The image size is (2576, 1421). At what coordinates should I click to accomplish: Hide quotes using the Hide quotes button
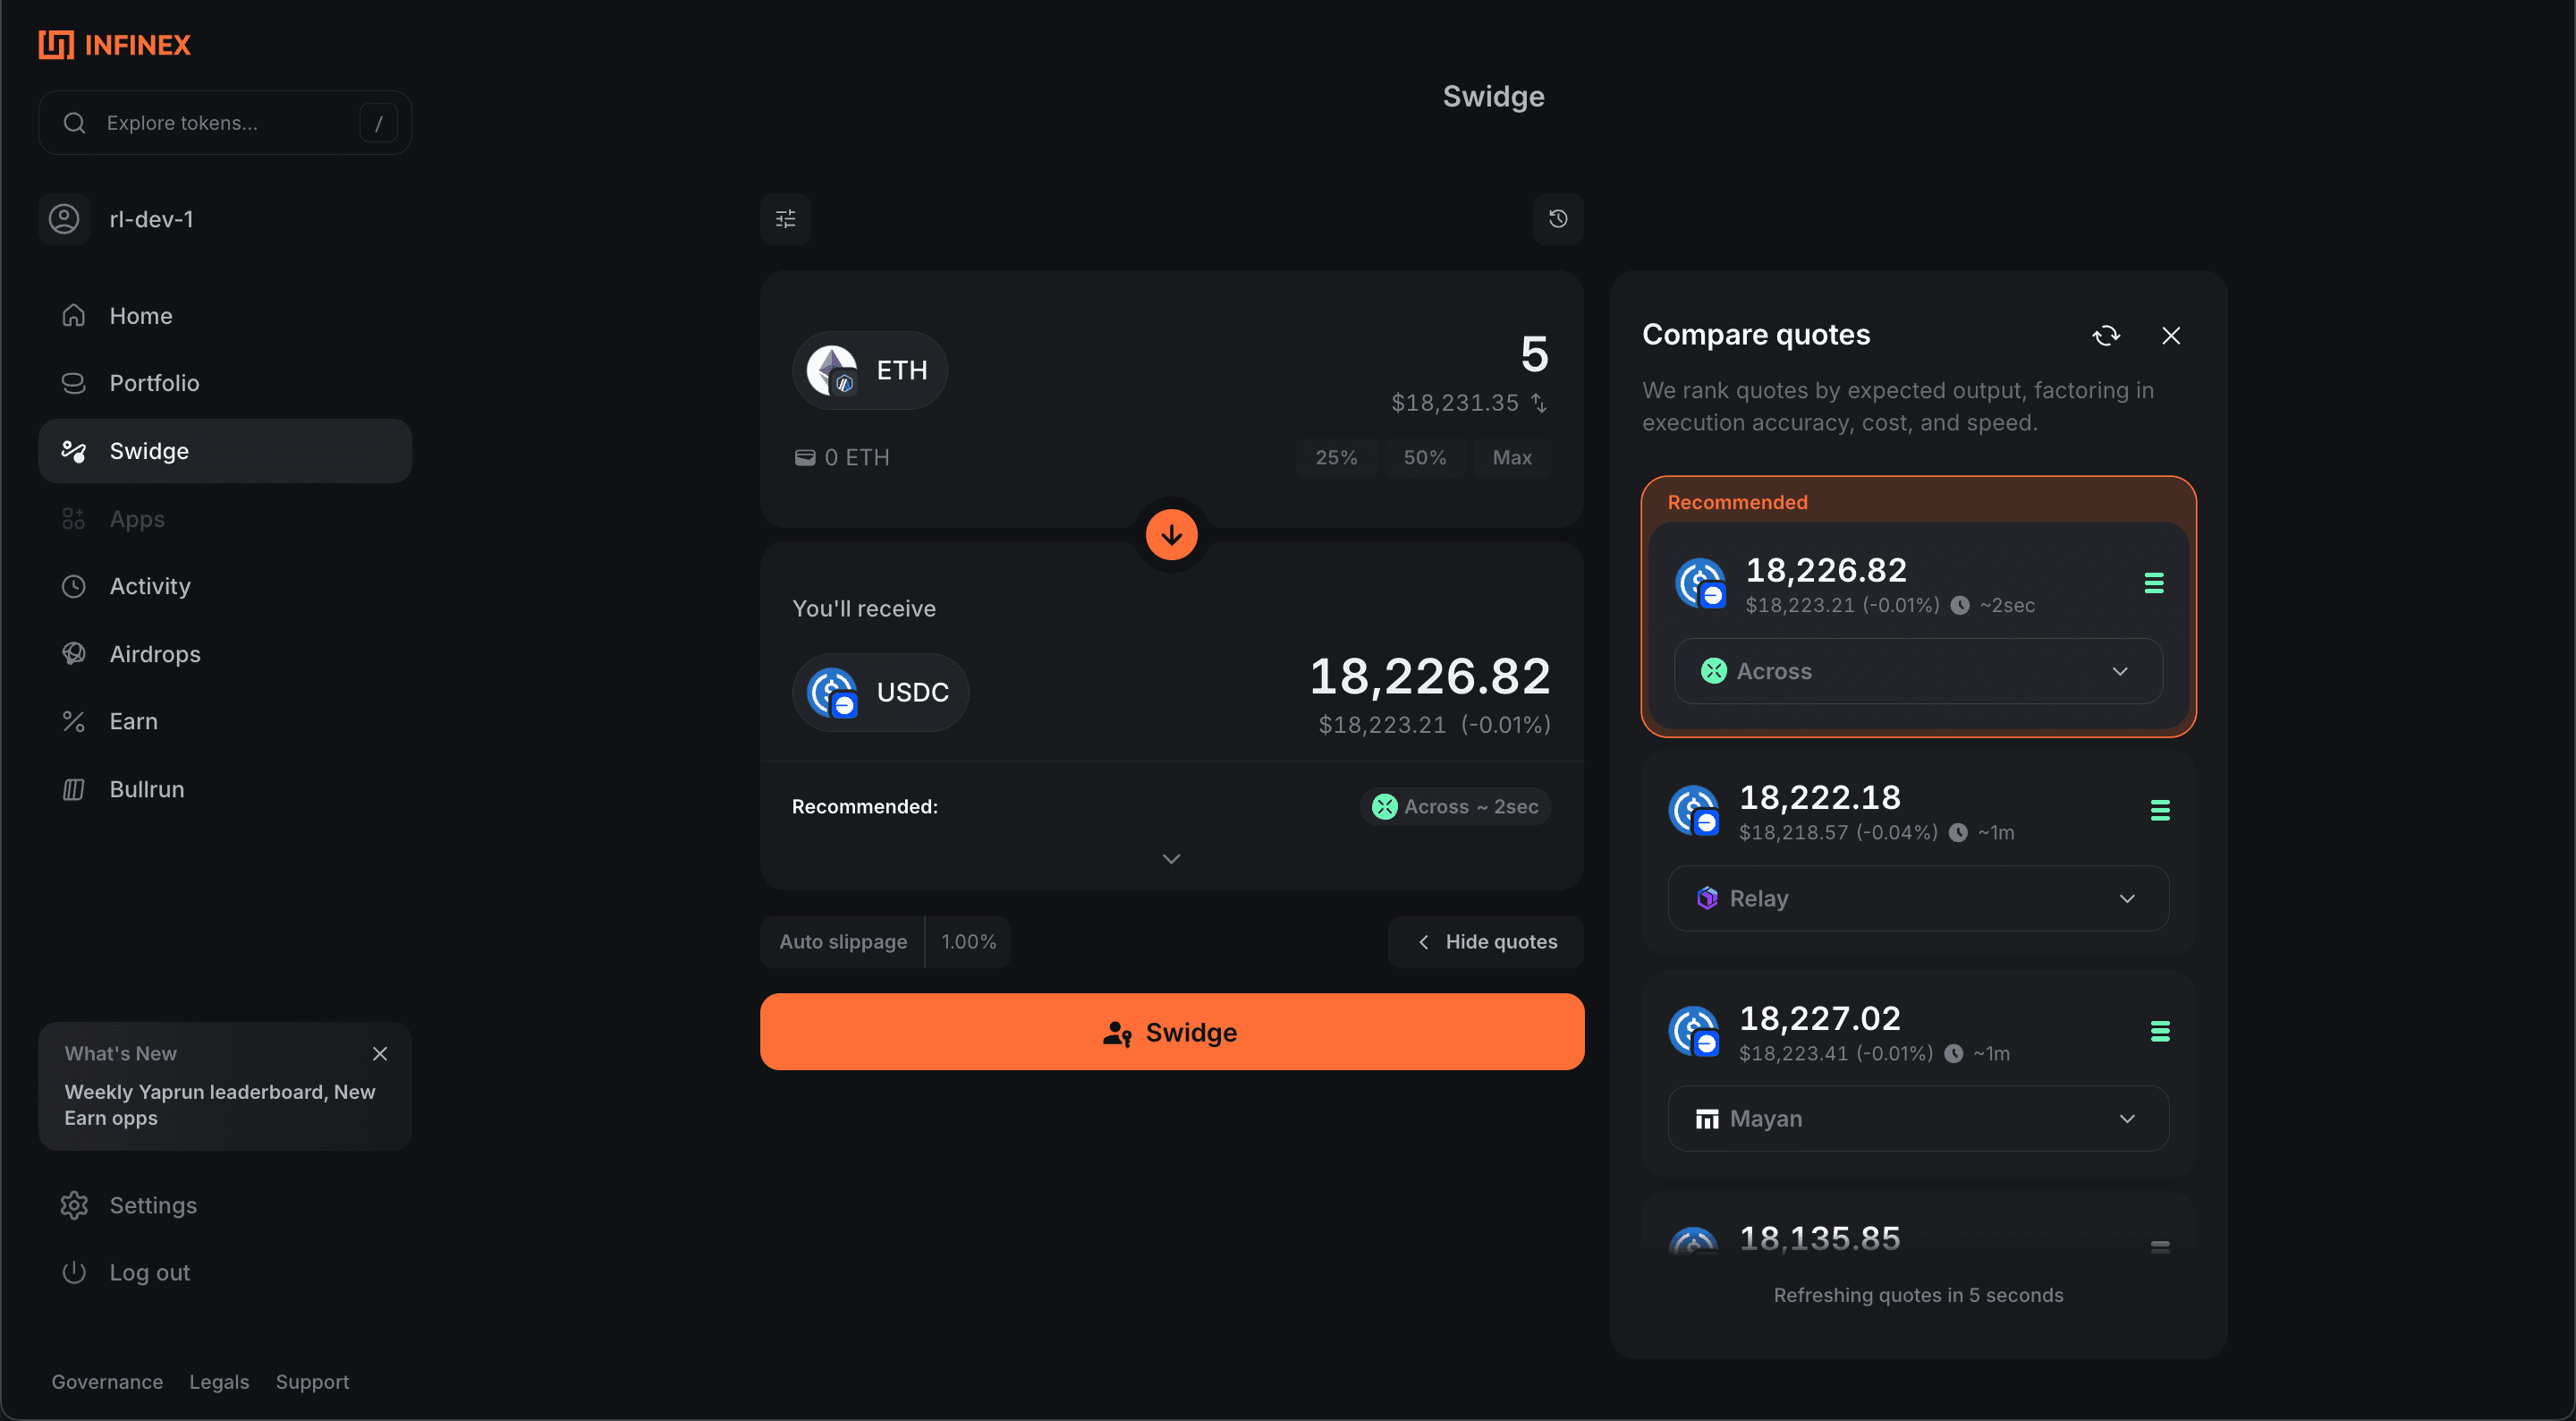(x=1485, y=941)
